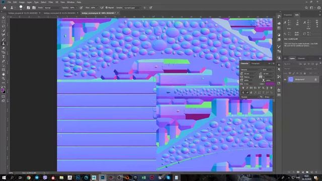Click the Search icon at top right
The image size is (322, 181).
(306, 8)
